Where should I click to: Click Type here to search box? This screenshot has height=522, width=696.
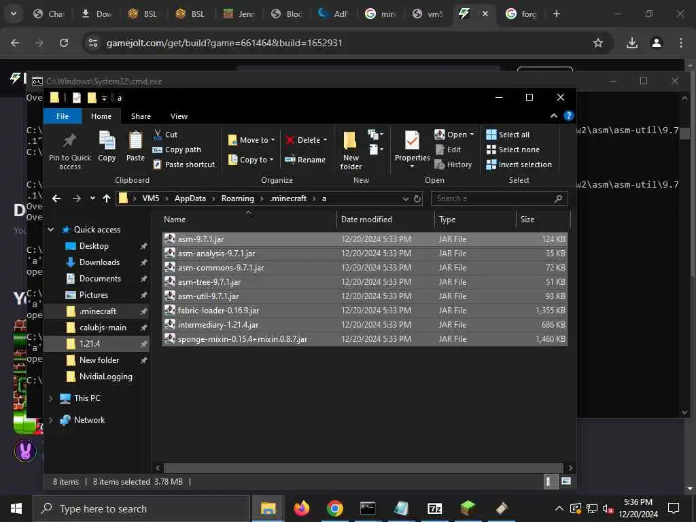point(141,508)
